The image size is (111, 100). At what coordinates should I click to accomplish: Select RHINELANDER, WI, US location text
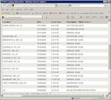[12, 25]
